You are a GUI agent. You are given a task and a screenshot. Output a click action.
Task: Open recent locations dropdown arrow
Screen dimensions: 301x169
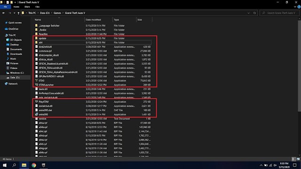coord(14,13)
